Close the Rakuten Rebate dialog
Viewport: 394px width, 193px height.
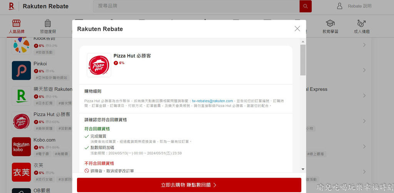point(297,28)
